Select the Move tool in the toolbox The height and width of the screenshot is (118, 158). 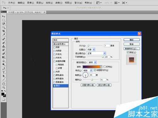[3, 16]
